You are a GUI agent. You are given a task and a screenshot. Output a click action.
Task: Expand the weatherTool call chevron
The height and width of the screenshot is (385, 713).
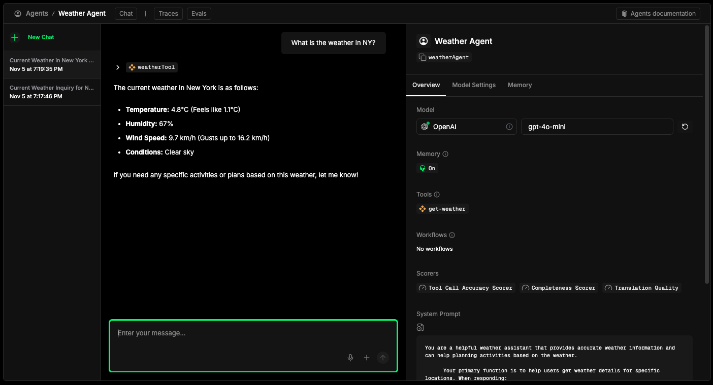tap(118, 67)
